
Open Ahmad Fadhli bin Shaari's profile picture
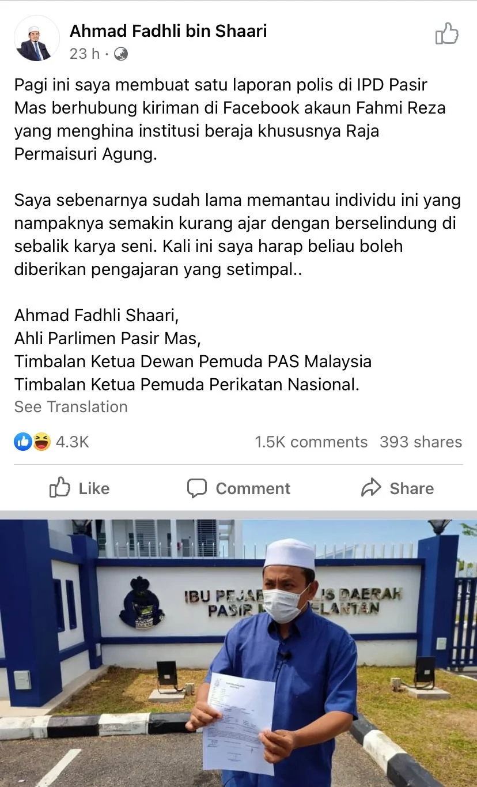[x=37, y=39]
